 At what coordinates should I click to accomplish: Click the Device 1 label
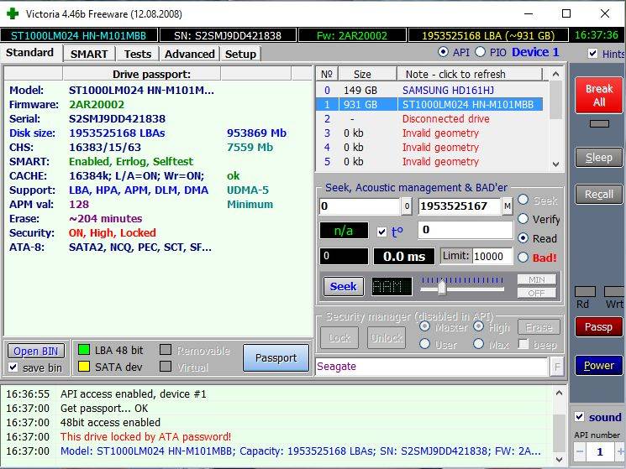(535, 52)
